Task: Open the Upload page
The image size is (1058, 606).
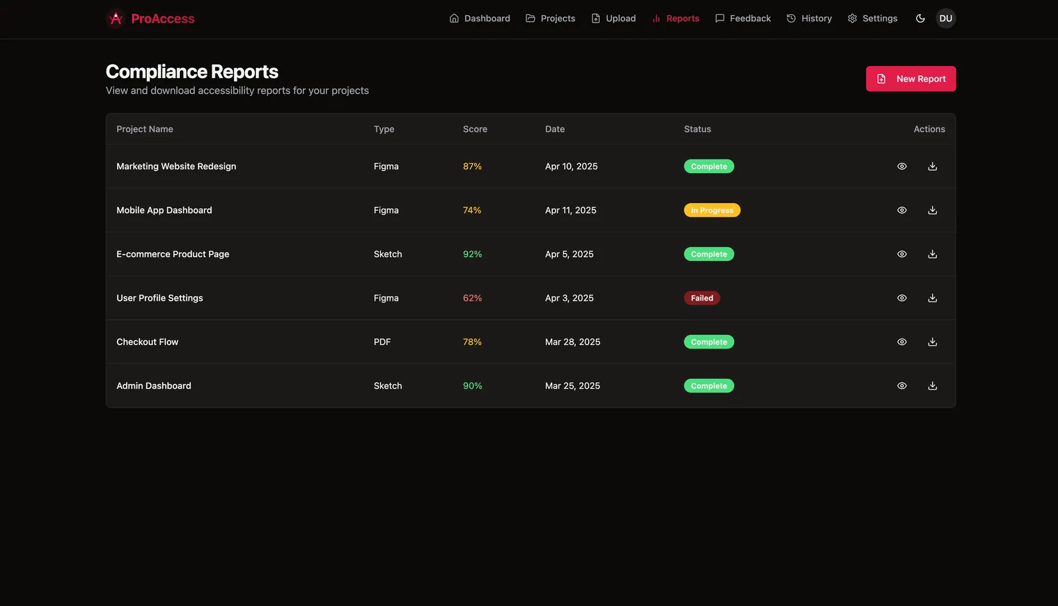Action: click(x=613, y=19)
